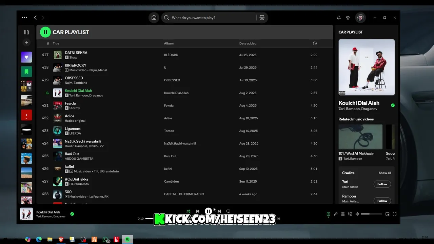Enter full screen with the expand icon
This screenshot has width=434, height=244.
(x=395, y=214)
